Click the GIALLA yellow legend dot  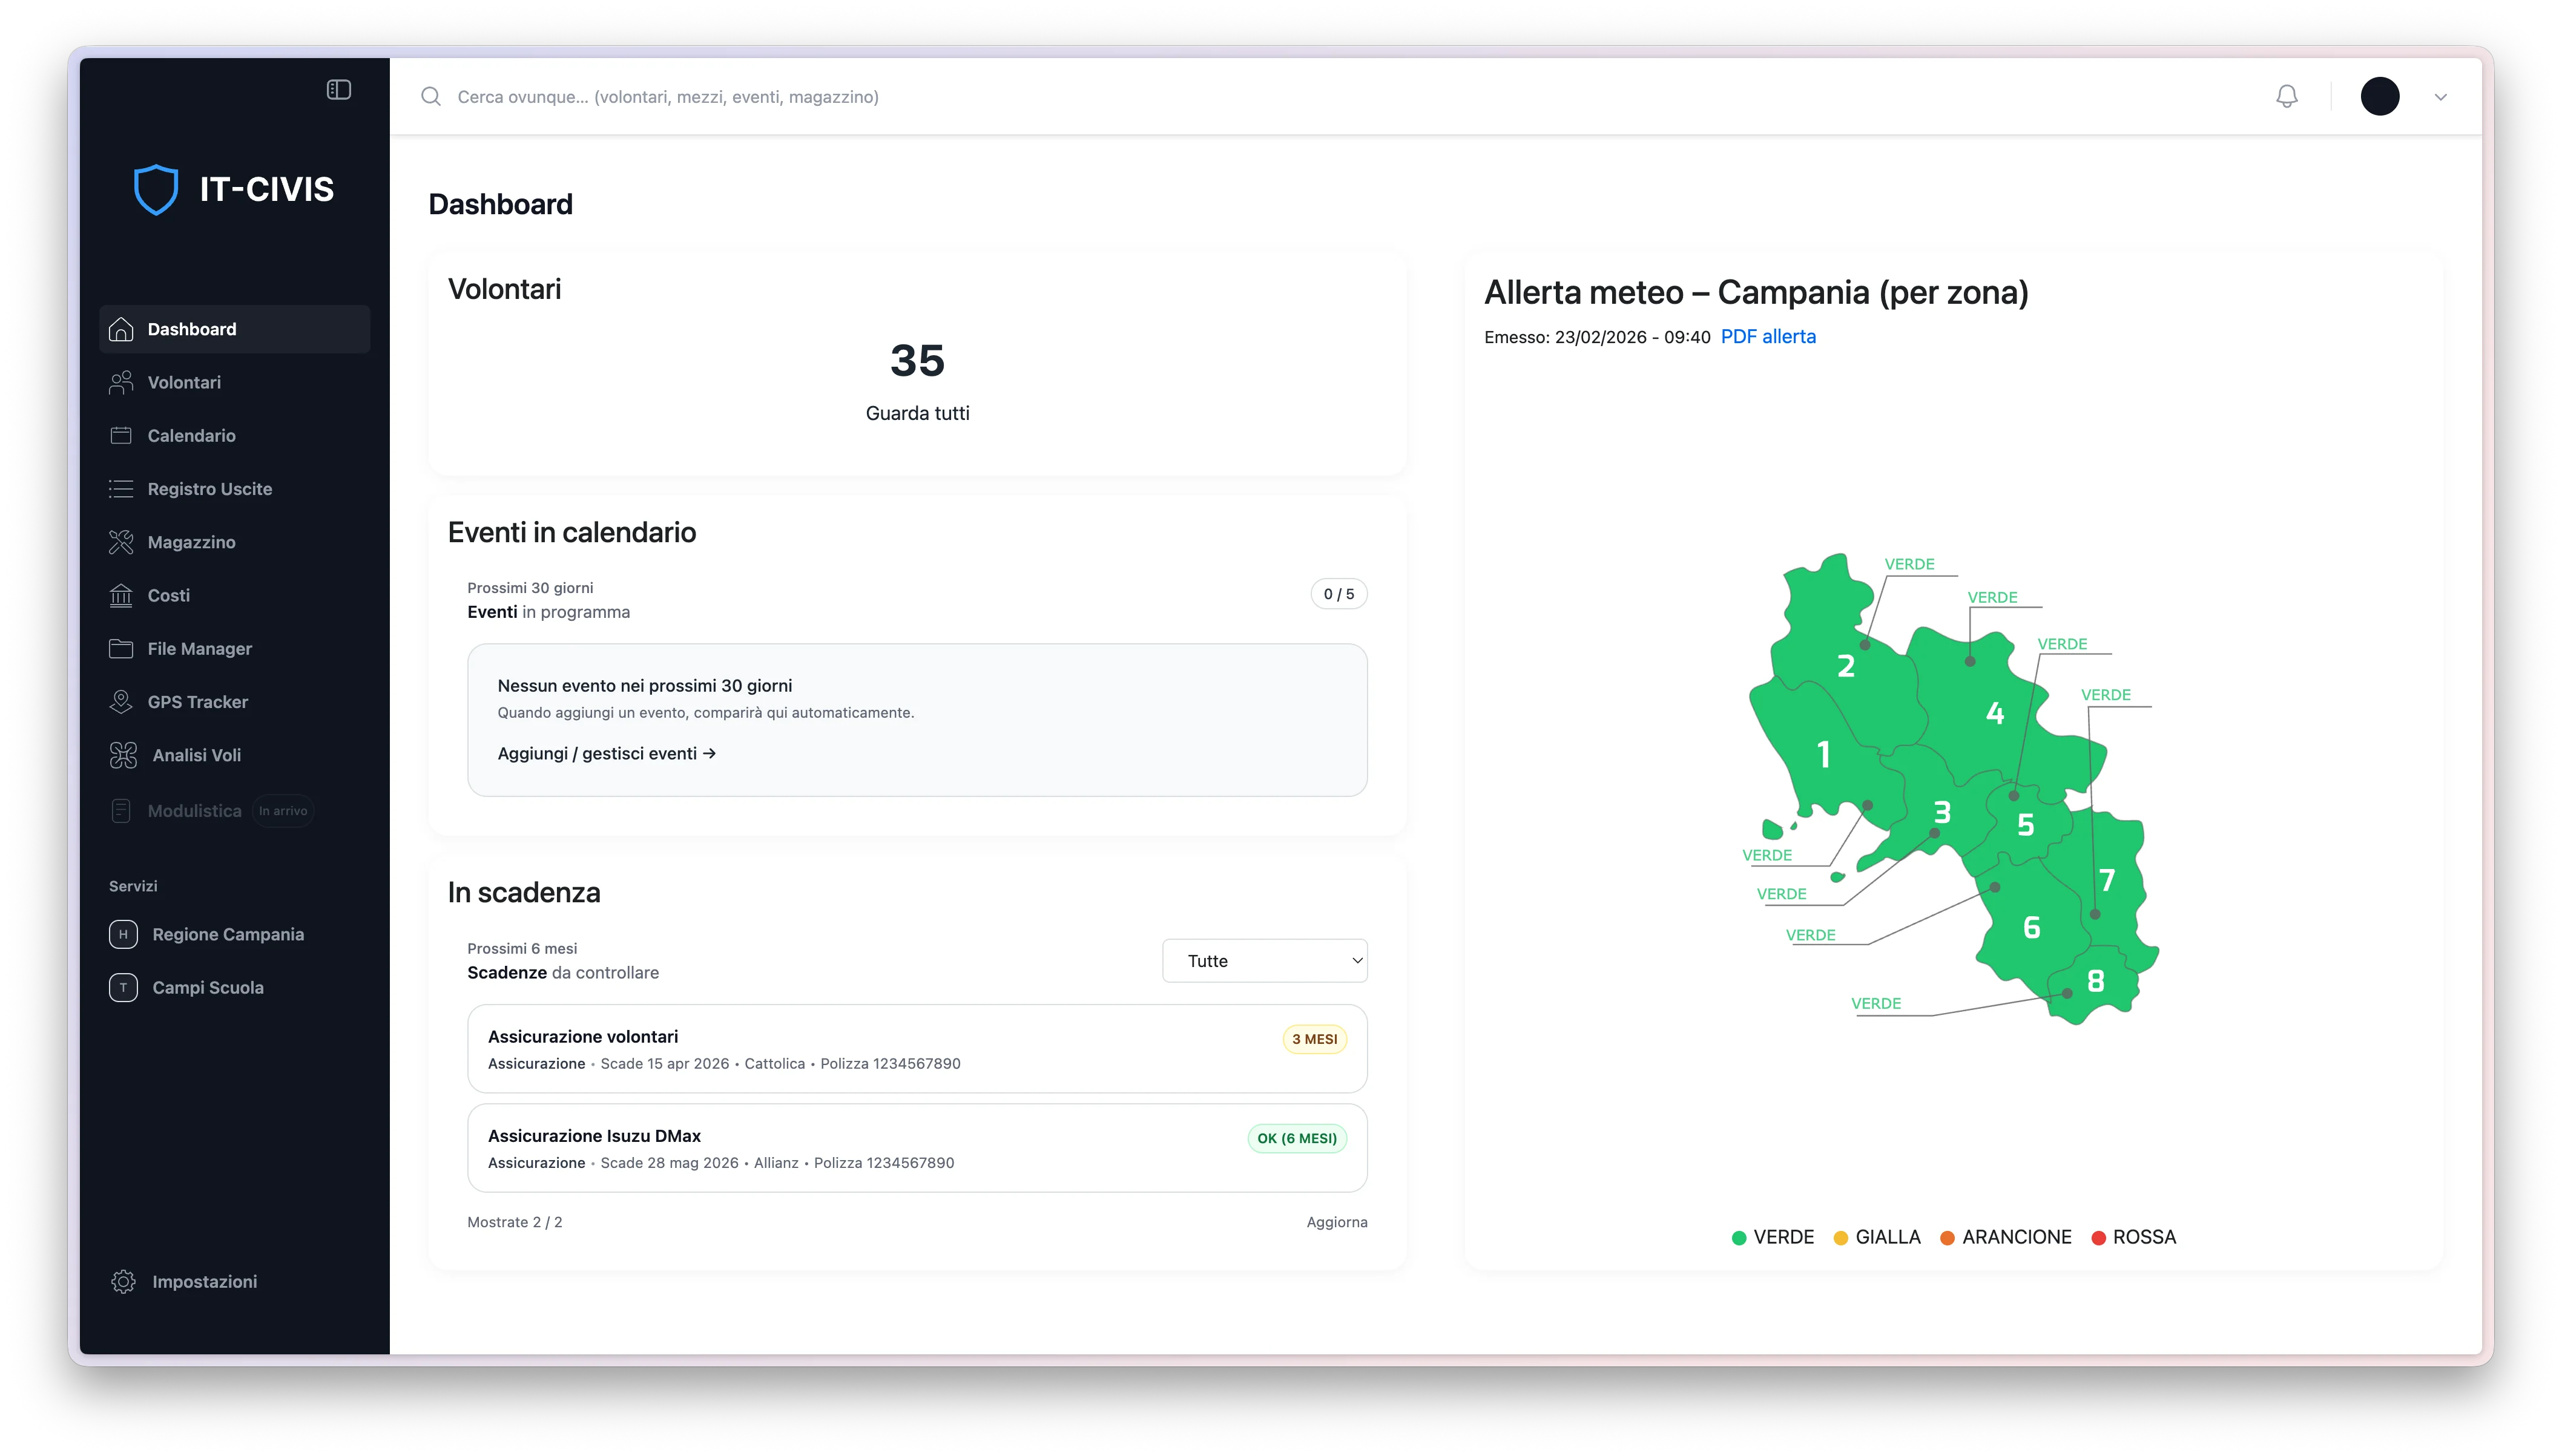coord(1840,1237)
